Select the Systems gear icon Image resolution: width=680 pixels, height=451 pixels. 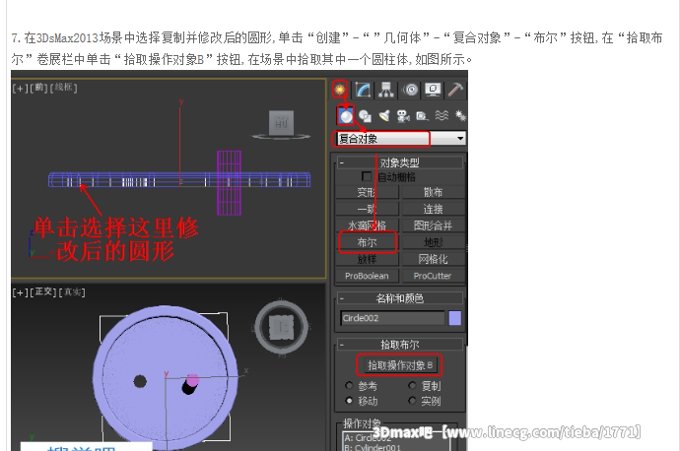(459, 115)
